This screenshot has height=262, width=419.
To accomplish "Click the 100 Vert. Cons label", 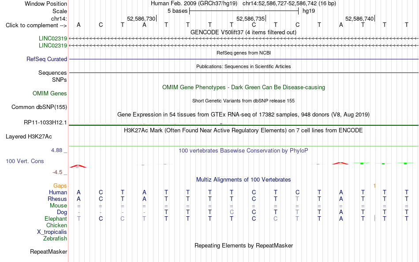I will click(25, 161).
